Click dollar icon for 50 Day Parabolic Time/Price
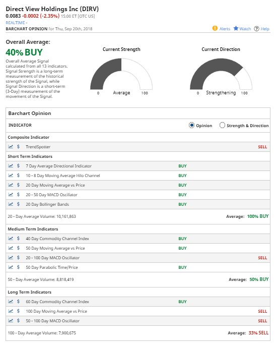 18,267
